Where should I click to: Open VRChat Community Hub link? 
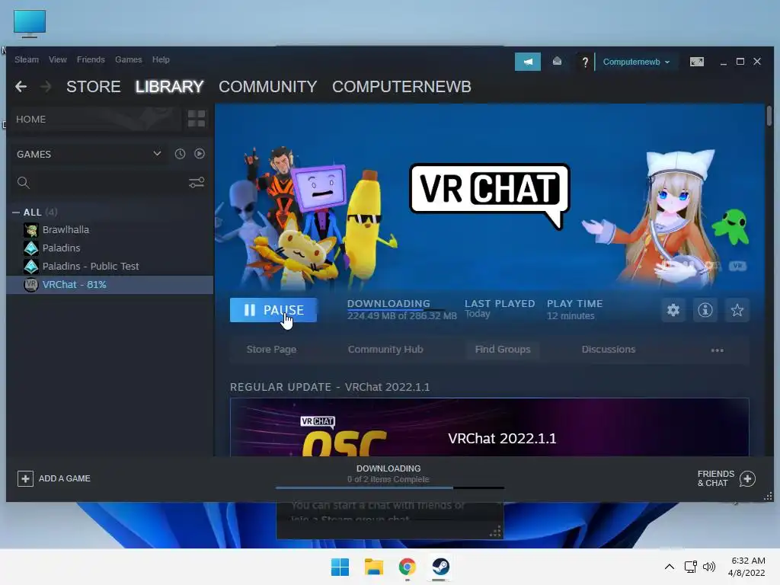point(385,349)
